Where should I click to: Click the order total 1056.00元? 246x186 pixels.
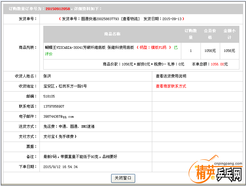[219, 64]
